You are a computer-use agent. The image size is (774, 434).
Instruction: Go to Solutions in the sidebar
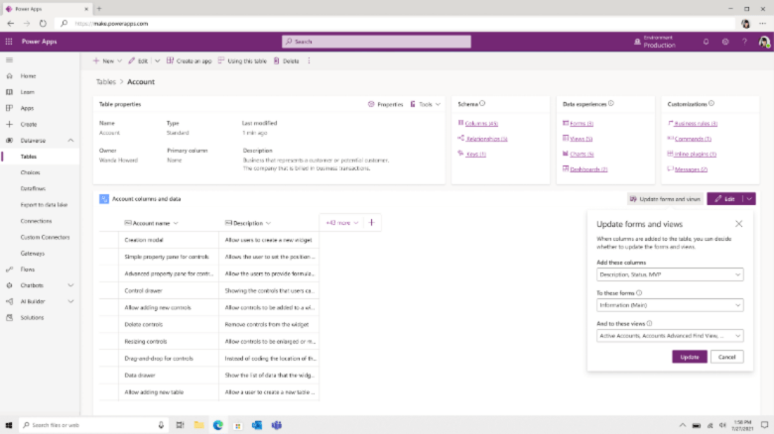click(33, 317)
